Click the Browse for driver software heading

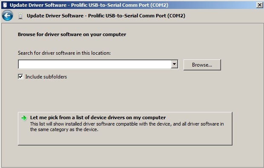tap(72, 34)
